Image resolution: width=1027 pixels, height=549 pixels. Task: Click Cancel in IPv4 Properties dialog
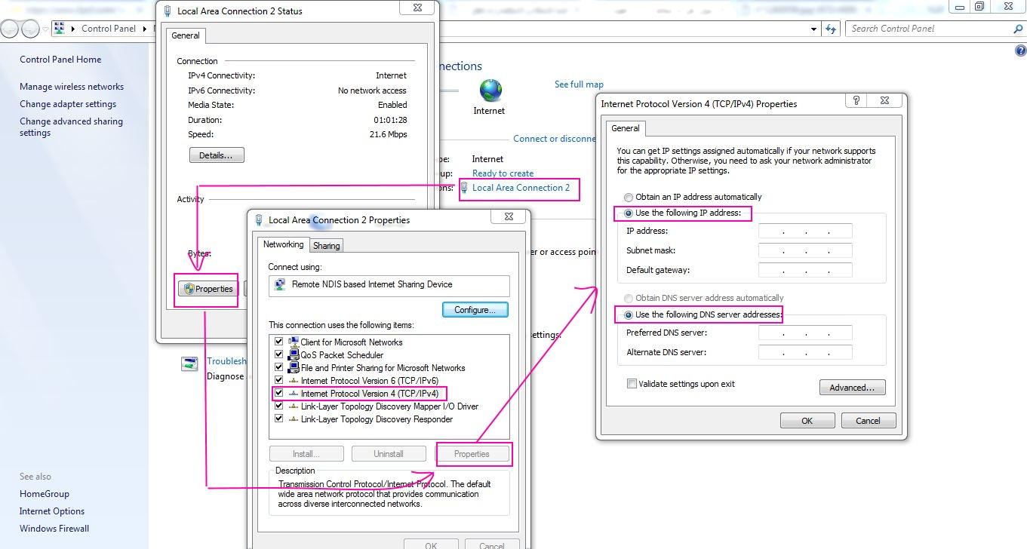click(x=868, y=421)
